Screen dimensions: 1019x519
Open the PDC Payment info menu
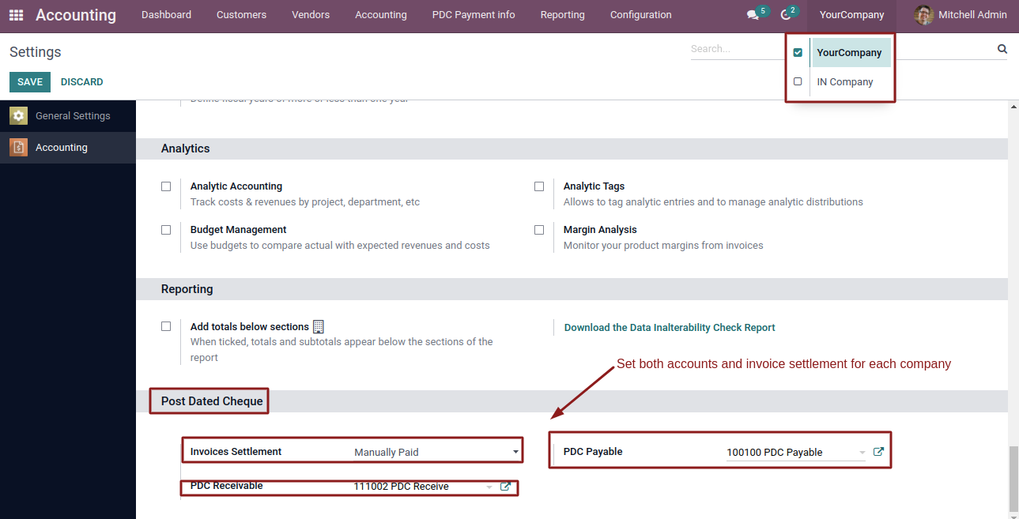(474, 15)
